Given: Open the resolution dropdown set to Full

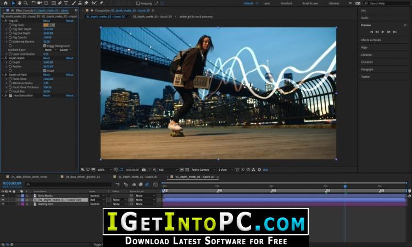Looking at the screenshot, I should point(165,170).
